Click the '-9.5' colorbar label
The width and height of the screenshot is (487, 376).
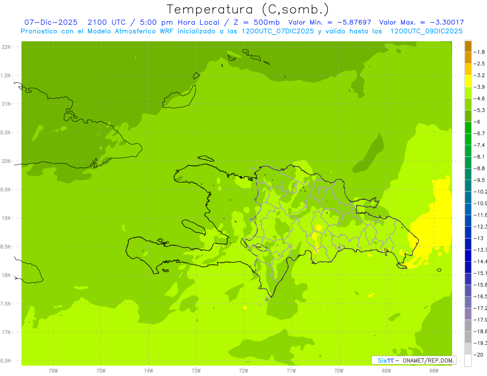pos(480,180)
